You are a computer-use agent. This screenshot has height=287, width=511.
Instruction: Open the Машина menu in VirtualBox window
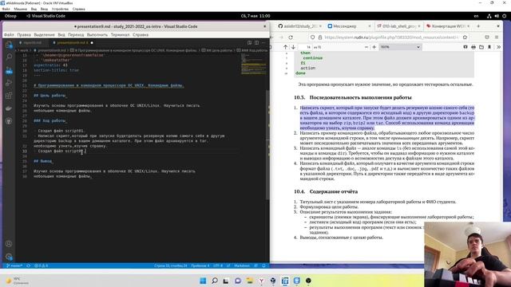coord(21,9)
